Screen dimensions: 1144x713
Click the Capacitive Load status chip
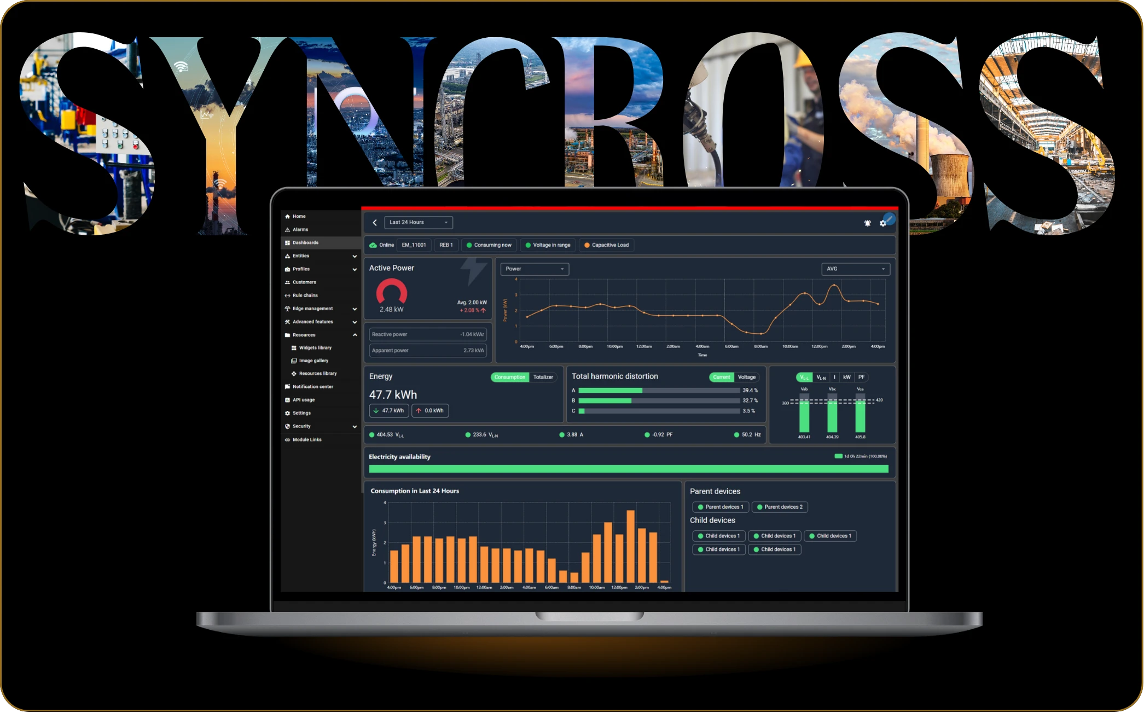pos(607,245)
